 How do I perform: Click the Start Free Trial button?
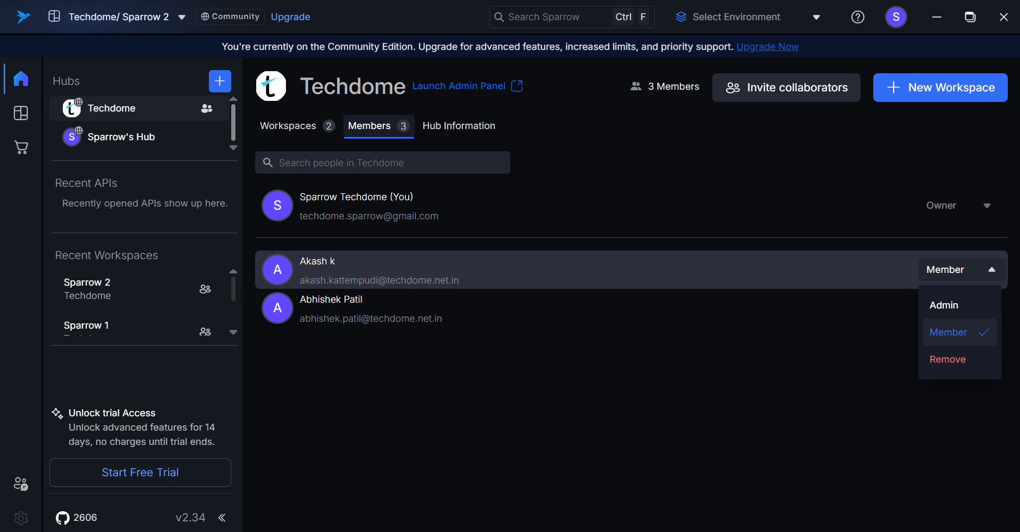tap(140, 473)
